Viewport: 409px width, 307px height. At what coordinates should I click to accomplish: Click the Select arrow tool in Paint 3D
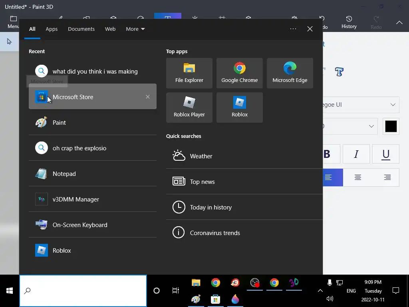click(10, 42)
